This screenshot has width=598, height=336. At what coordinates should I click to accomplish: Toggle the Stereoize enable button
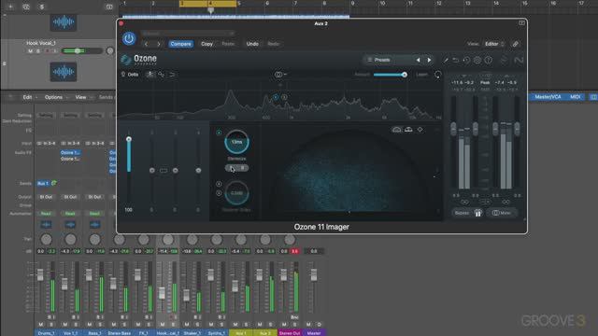tap(219, 133)
